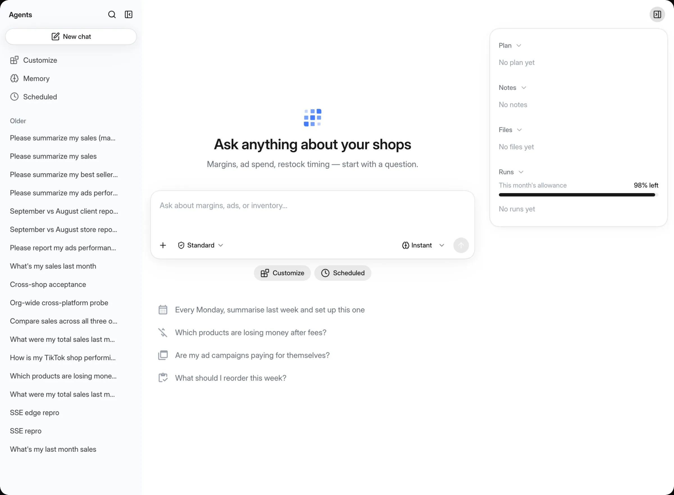Open chat 'How is my TikTok shop performi...'

(x=71, y=358)
